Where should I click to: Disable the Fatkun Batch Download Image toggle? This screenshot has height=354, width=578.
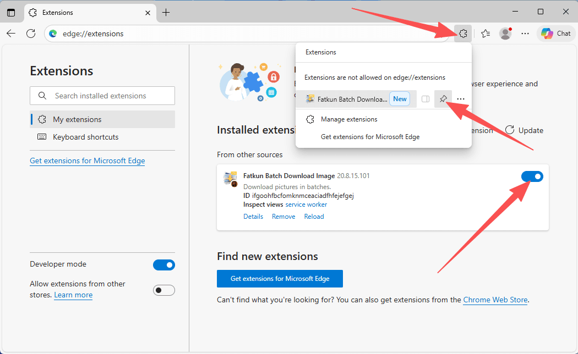pos(532,176)
